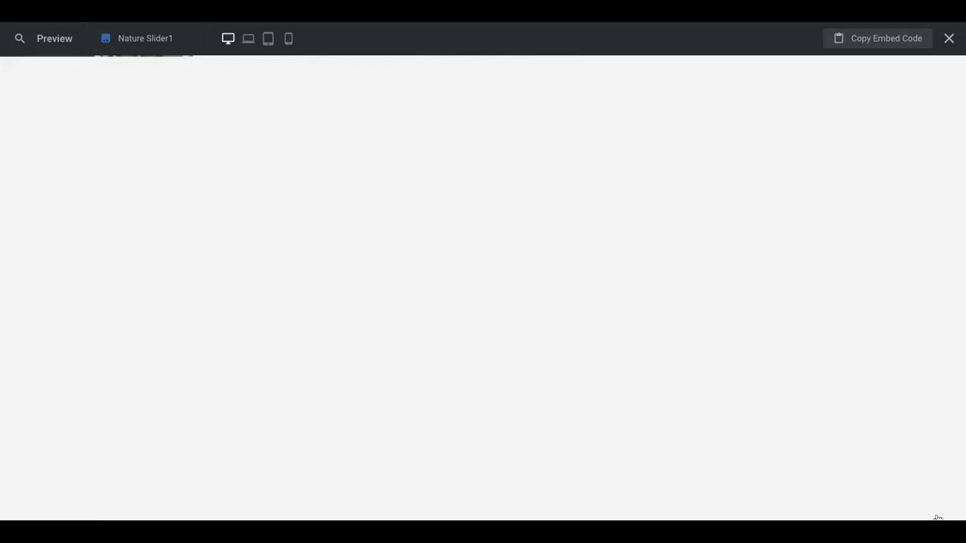966x543 pixels.
Task: Activate the Copy Embed Code text
Action: pos(886,38)
